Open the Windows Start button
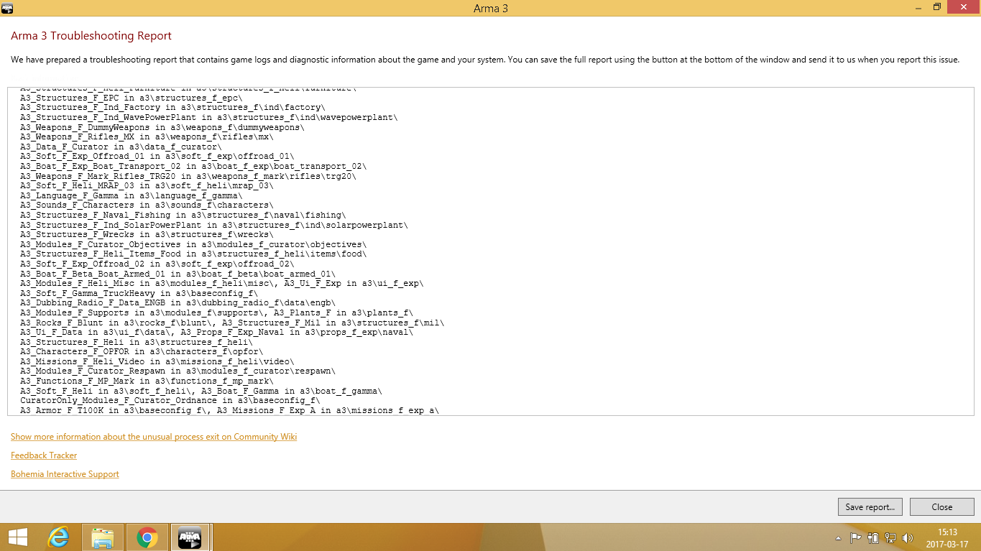The height and width of the screenshot is (551, 981). click(17, 537)
